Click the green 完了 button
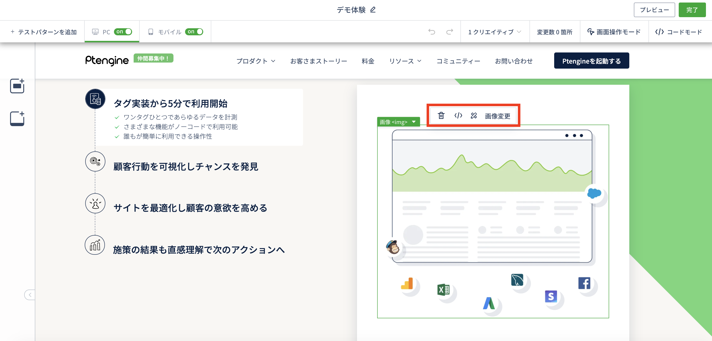Screen dimensions: 712x341 tap(692, 10)
